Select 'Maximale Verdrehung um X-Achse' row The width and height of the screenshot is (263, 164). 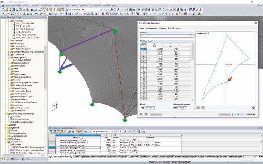78,148
